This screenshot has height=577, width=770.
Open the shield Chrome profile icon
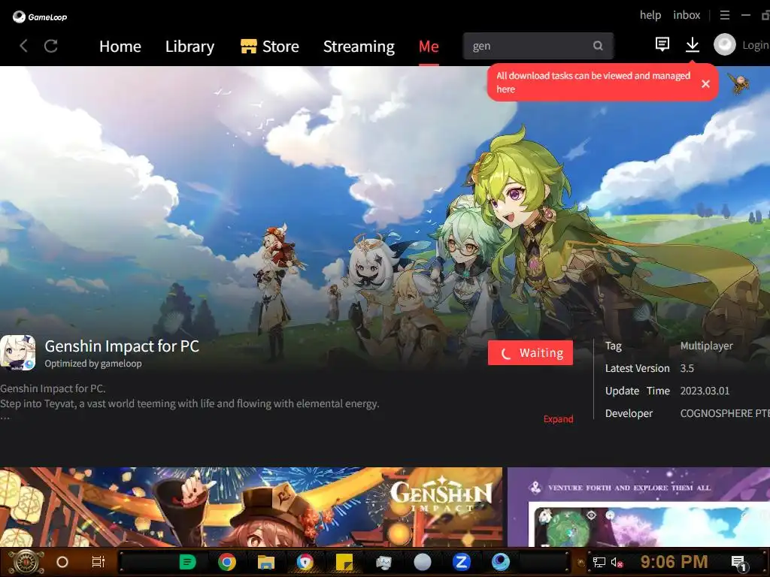[305, 562]
